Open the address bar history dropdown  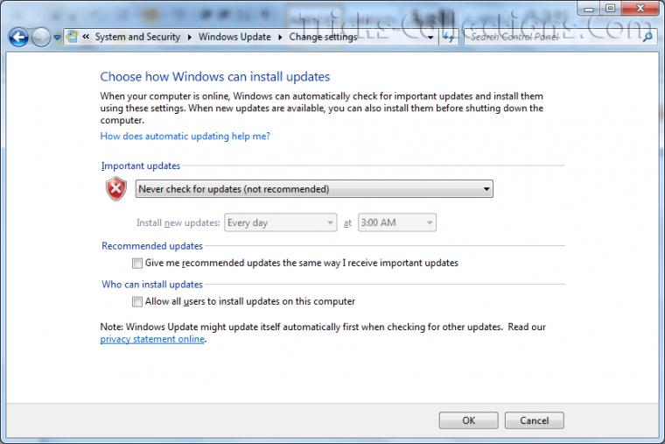[x=430, y=38]
